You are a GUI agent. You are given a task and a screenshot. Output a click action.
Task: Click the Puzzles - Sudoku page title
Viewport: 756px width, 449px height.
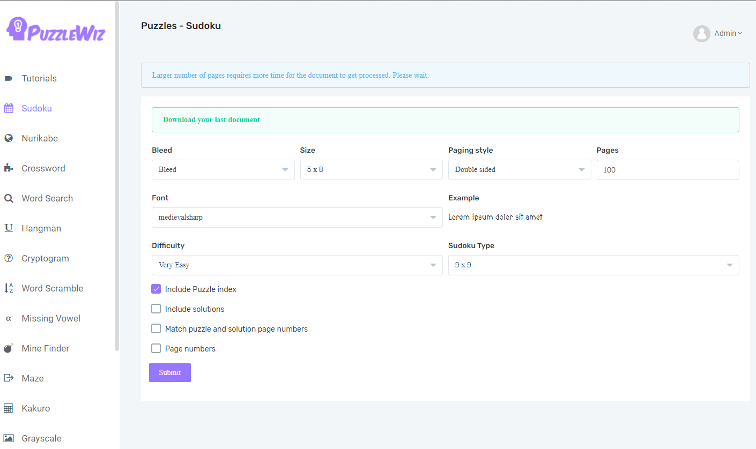pyautogui.click(x=181, y=26)
